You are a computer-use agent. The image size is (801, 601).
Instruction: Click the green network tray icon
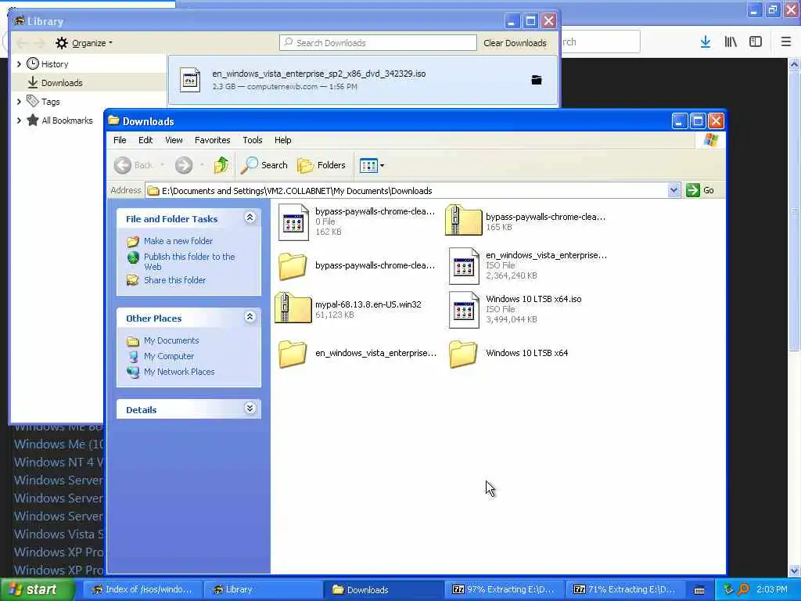pos(728,590)
